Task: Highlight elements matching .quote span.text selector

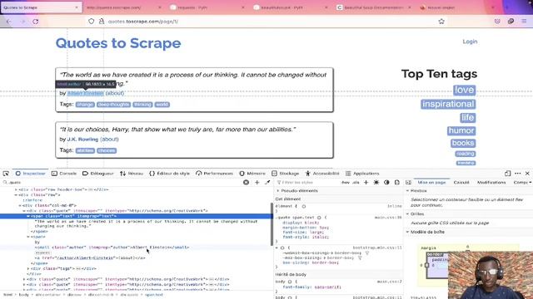Action: pyautogui.click(x=319, y=218)
